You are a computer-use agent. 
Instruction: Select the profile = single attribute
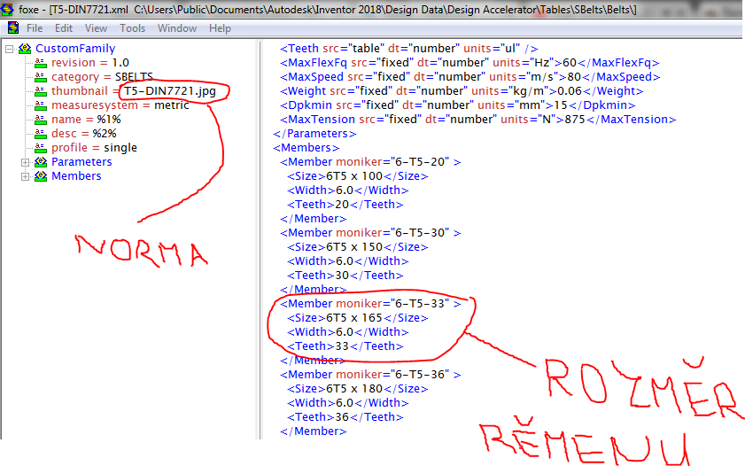click(x=94, y=148)
